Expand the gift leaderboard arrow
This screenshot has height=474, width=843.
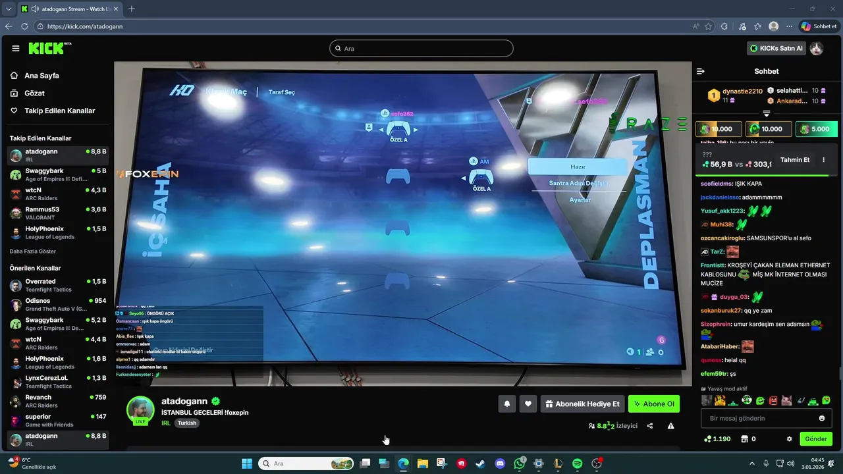click(766, 114)
